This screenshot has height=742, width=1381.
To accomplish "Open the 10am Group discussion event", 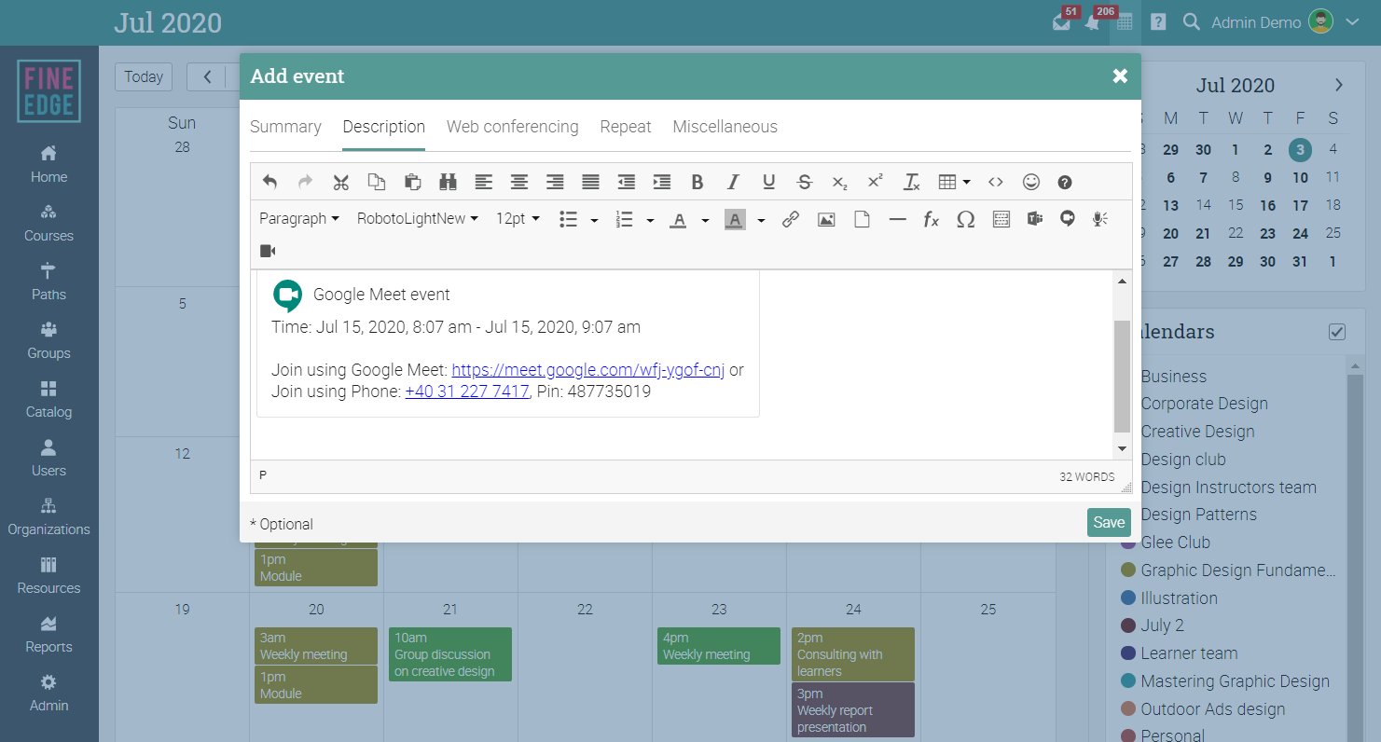I will (x=450, y=654).
